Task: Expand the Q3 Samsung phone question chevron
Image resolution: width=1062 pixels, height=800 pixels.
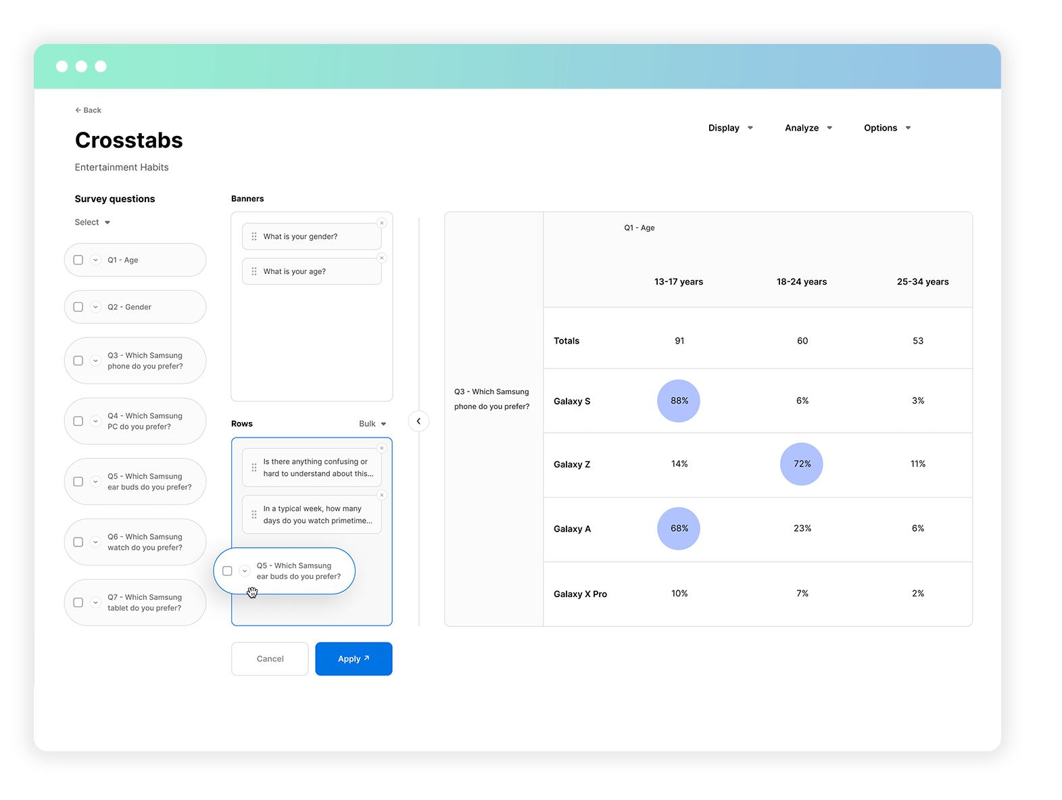Action: pyautogui.click(x=95, y=360)
